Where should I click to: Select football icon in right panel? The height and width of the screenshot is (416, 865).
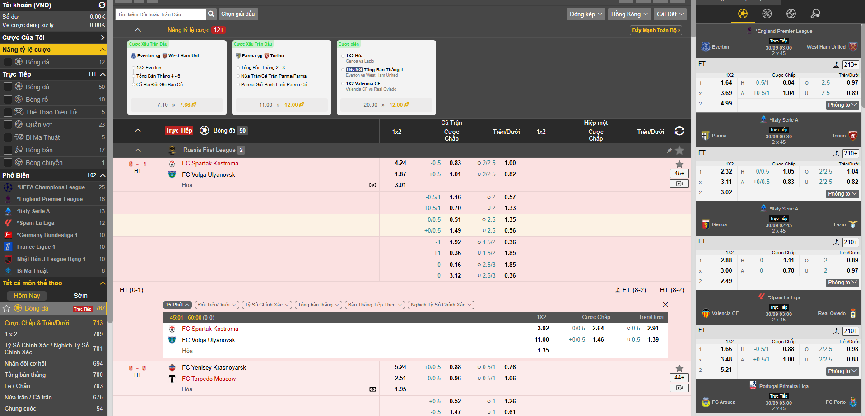click(743, 14)
